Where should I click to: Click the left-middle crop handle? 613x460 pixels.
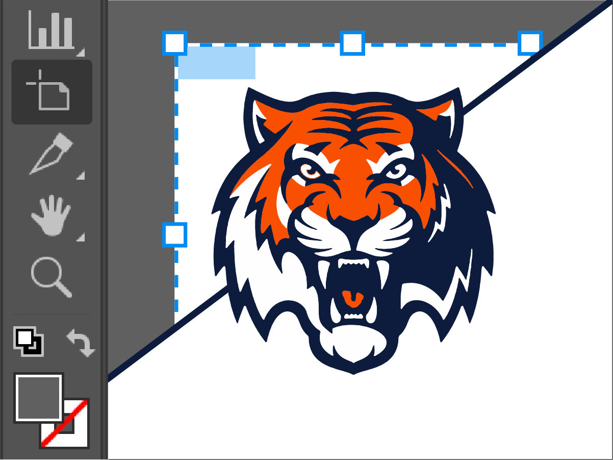175,234
